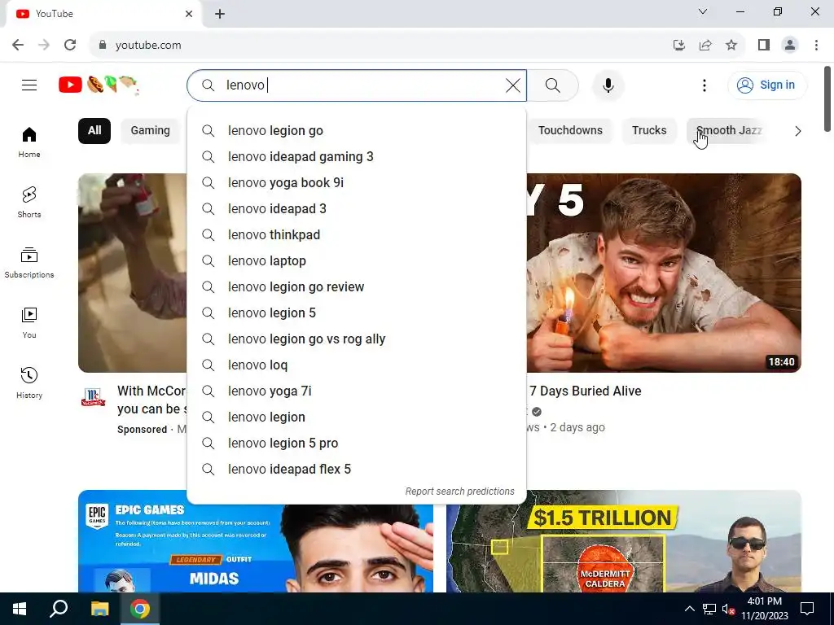834x625 pixels.
Task: Open the $1.5 Trillion McDermitt Caldera thumbnail
Action: pyautogui.click(x=624, y=541)
